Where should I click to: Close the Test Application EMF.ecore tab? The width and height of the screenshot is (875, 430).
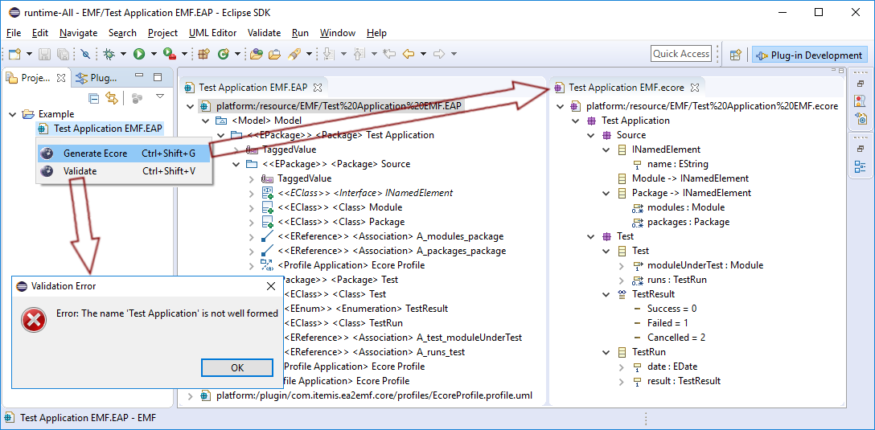pos(695,88)
